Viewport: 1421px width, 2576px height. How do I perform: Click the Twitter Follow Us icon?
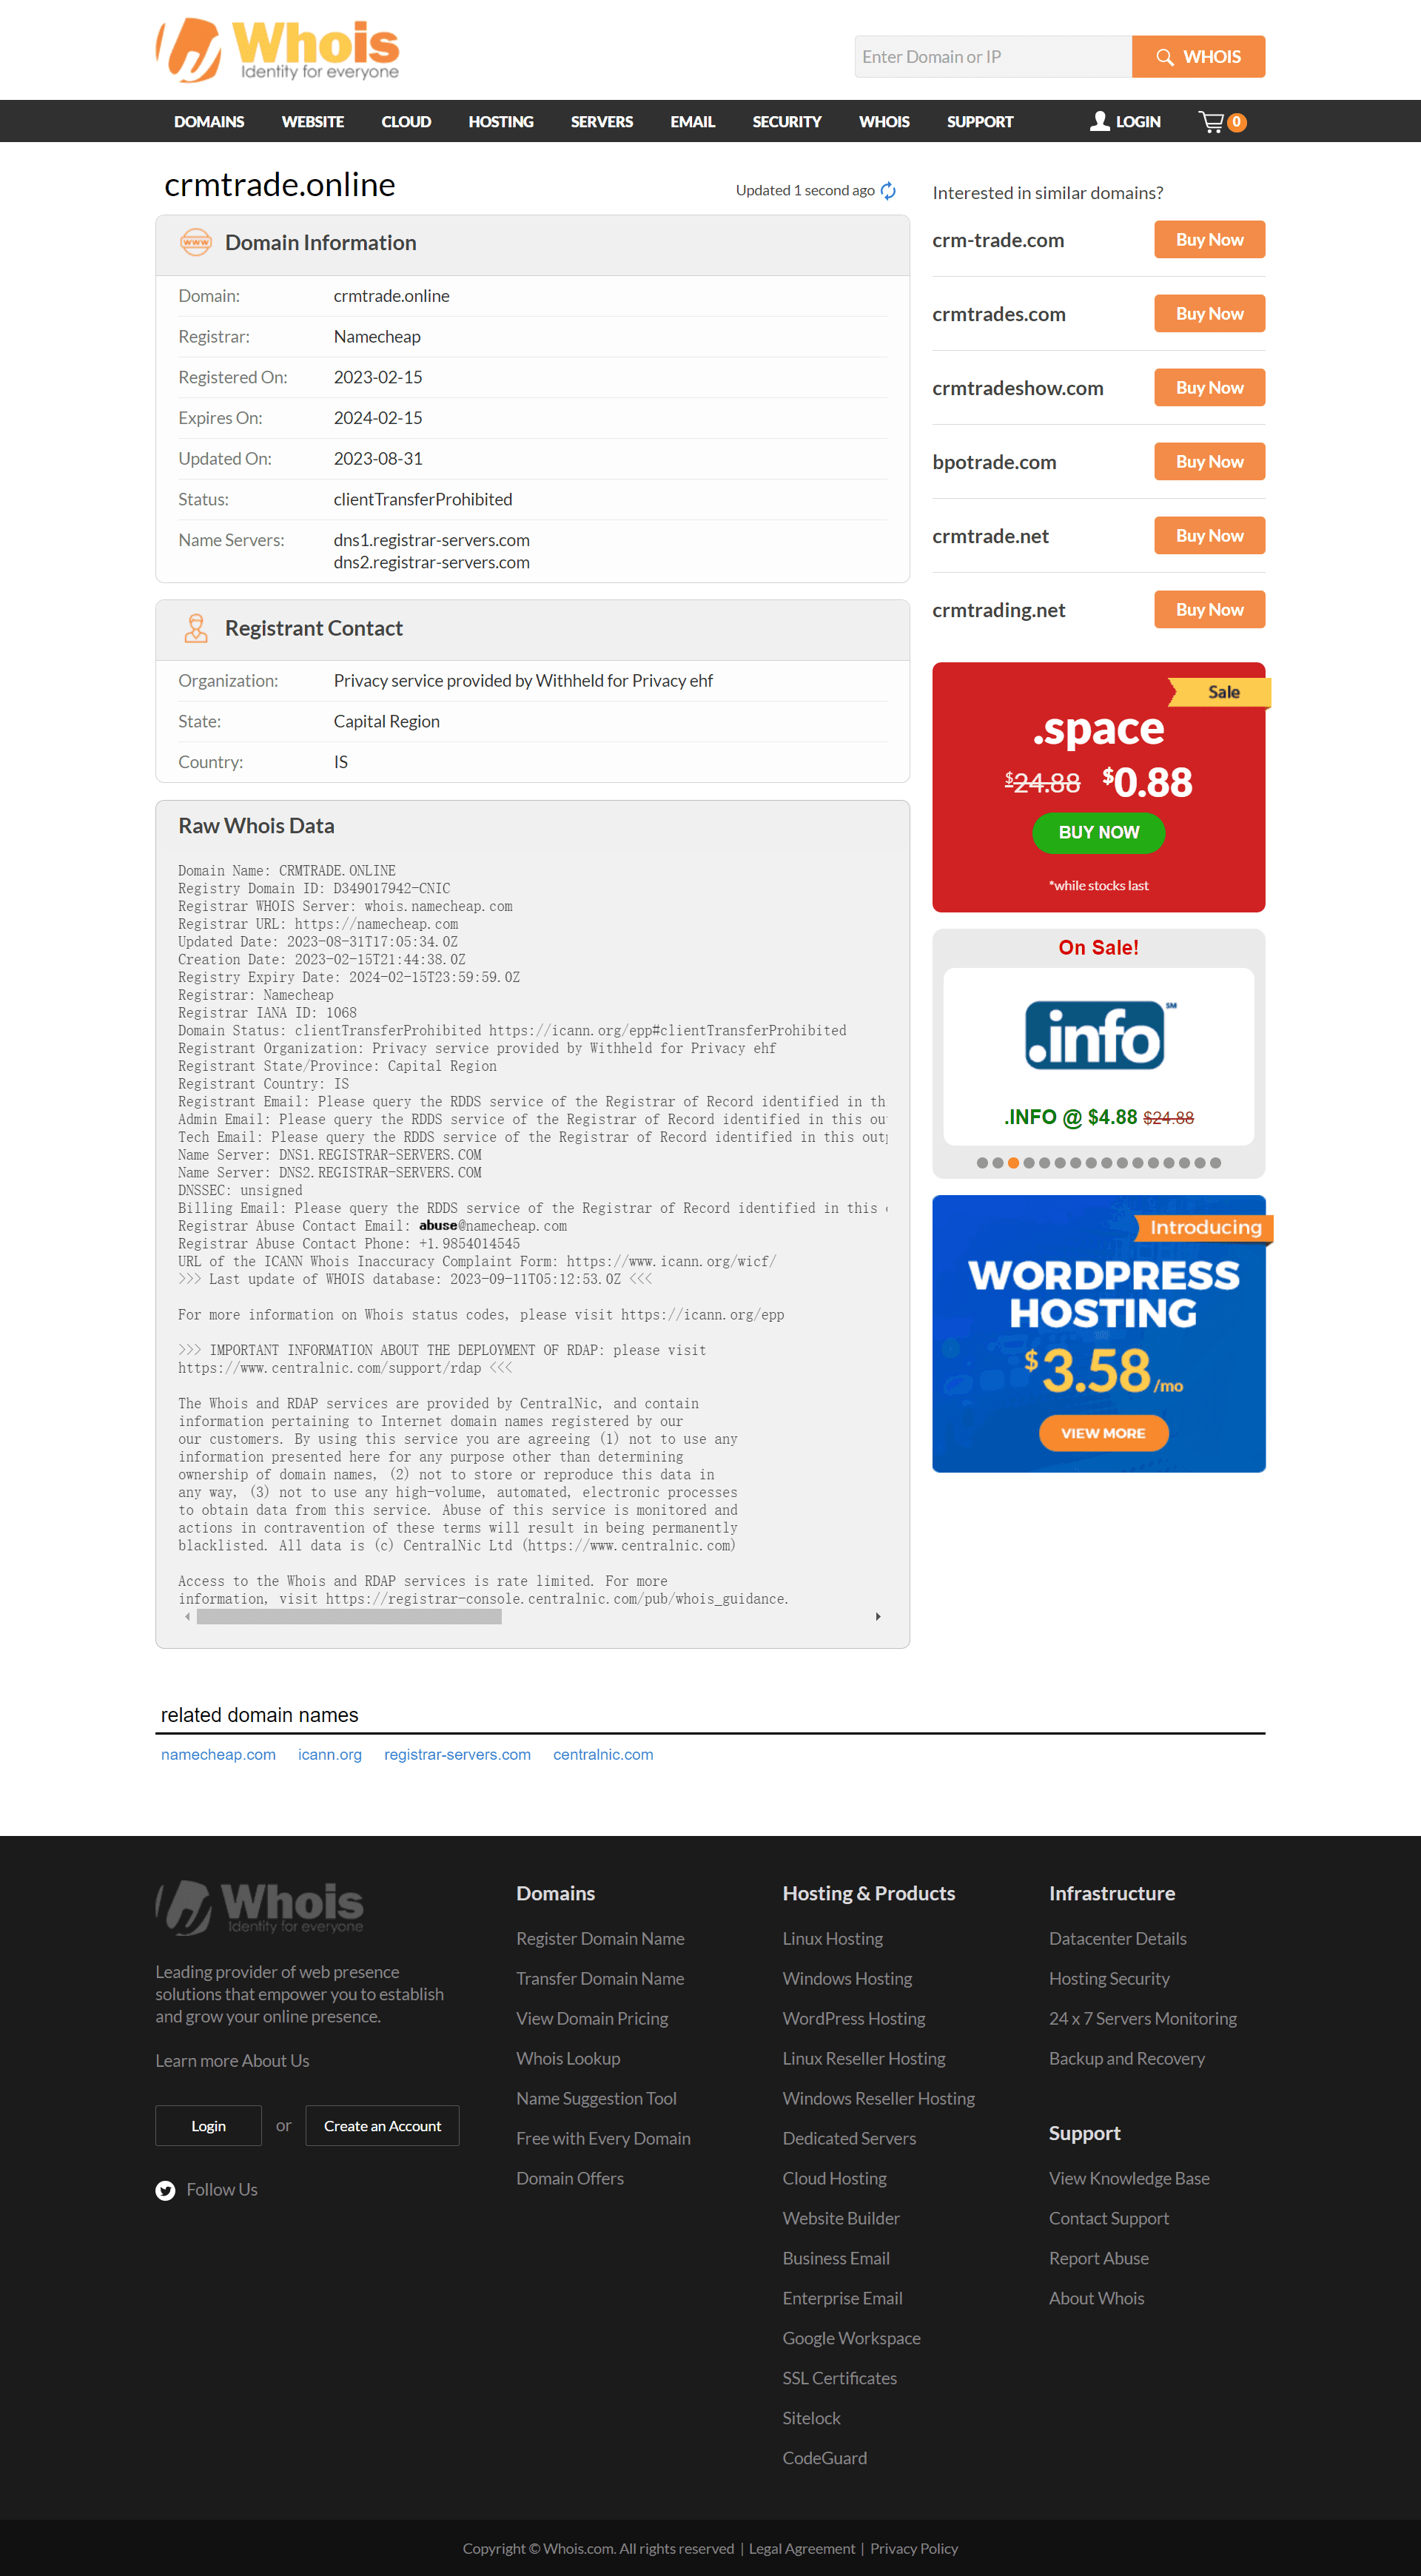point(165,2190)
